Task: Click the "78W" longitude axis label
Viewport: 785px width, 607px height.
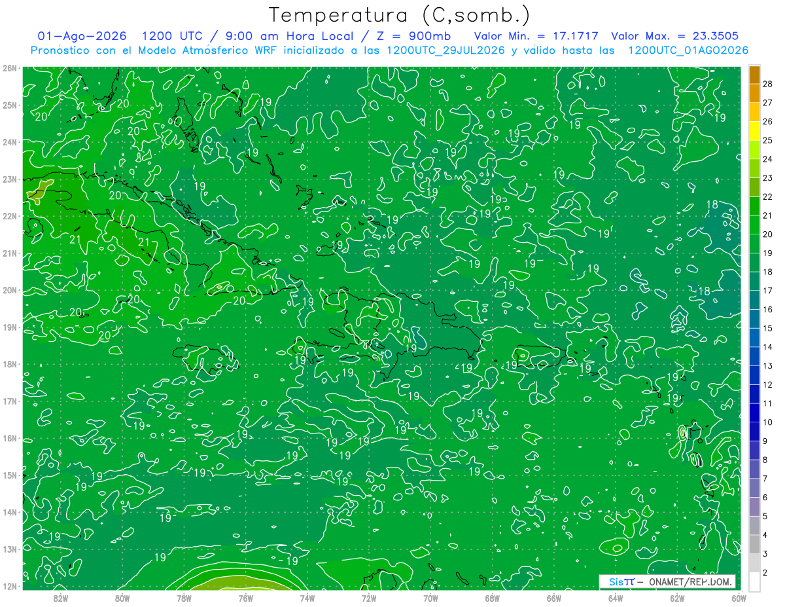Action: [184, 598]
